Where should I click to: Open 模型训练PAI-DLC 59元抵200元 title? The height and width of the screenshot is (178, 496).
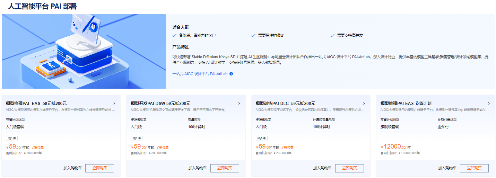pyautogui.click(x=285, y=103)
